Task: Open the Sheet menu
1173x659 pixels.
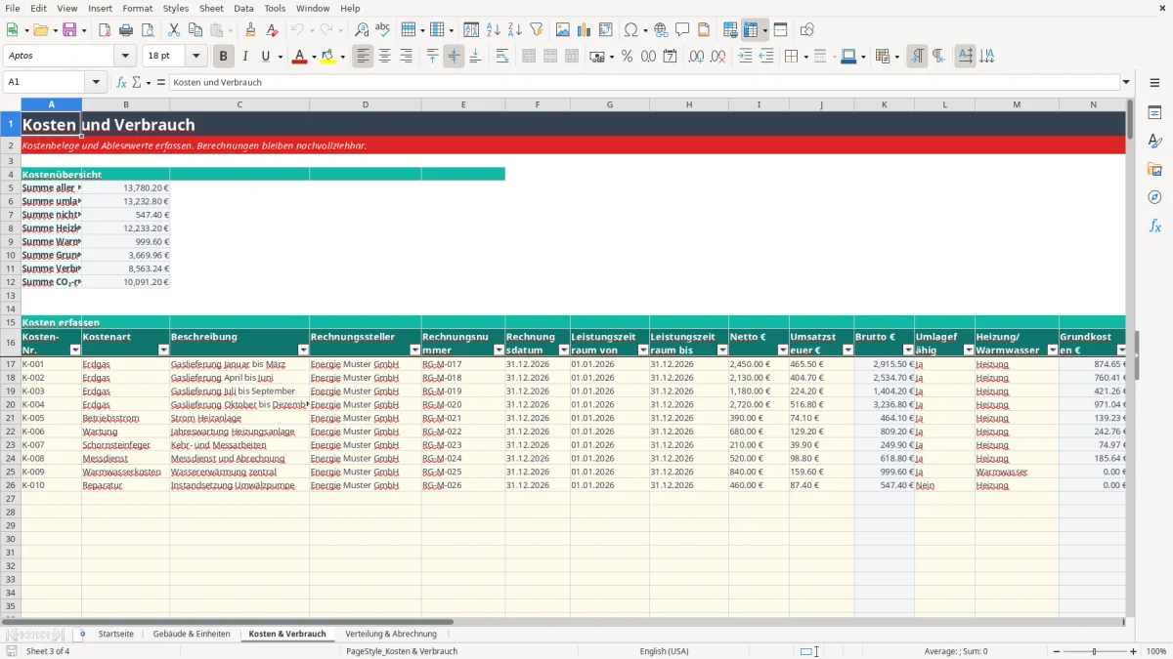Action: point(211,8)
